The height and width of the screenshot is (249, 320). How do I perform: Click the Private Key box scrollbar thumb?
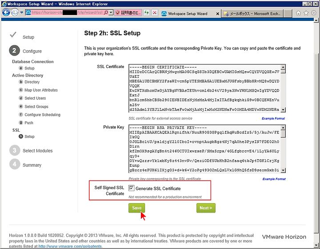283,134
